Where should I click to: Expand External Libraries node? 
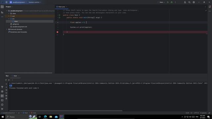point(7,29)
